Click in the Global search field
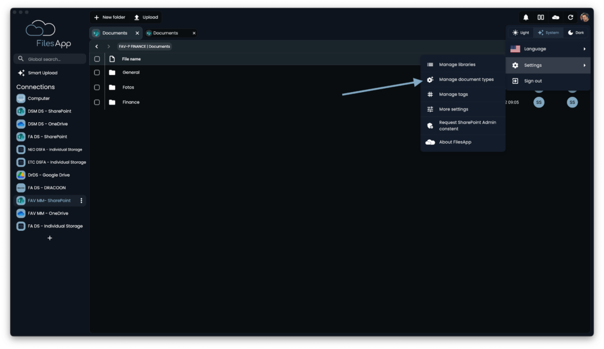This screenshot has width=604, height=349. (x=50, y=59)
